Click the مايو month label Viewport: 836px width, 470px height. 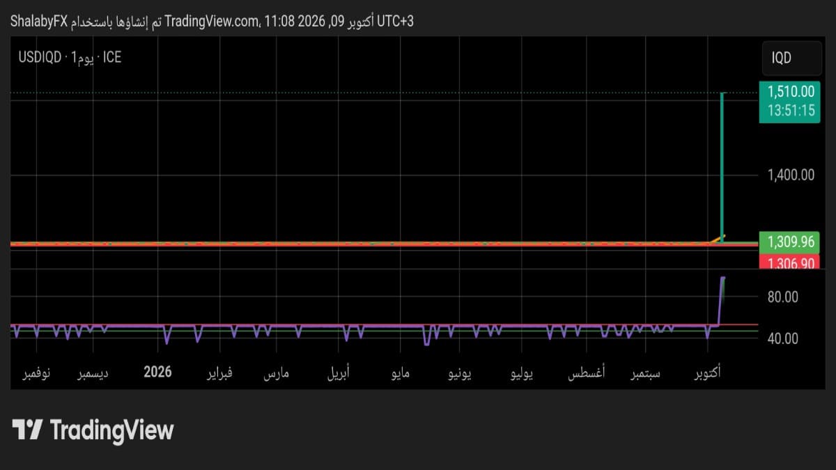pos(401,373)
